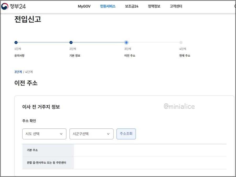Click the 현재 주소 step label
Screen dimensions: 236x177
click(184, 56)
